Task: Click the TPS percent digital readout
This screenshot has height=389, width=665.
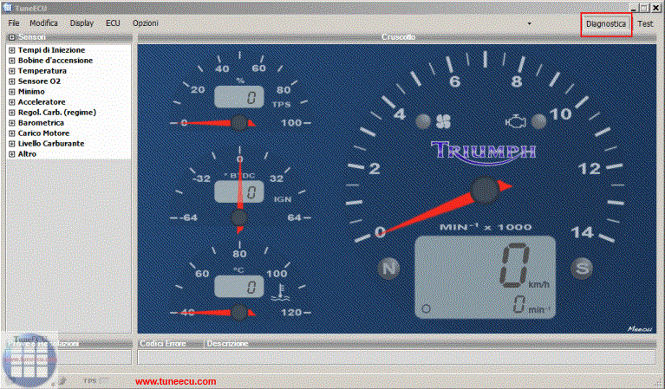Action: 239,97
